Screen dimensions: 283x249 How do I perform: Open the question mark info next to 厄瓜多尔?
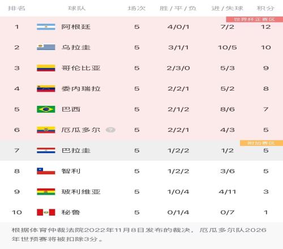click(x=110, y=130)
